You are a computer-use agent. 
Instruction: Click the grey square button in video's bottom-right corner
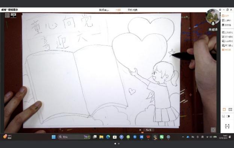coord(213,130)
